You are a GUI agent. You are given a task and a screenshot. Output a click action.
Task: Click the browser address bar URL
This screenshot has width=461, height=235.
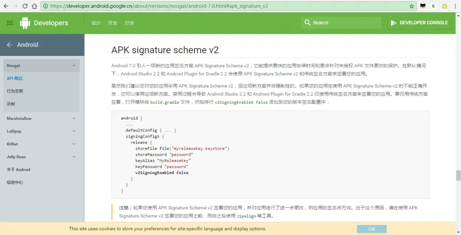point(159,6)
